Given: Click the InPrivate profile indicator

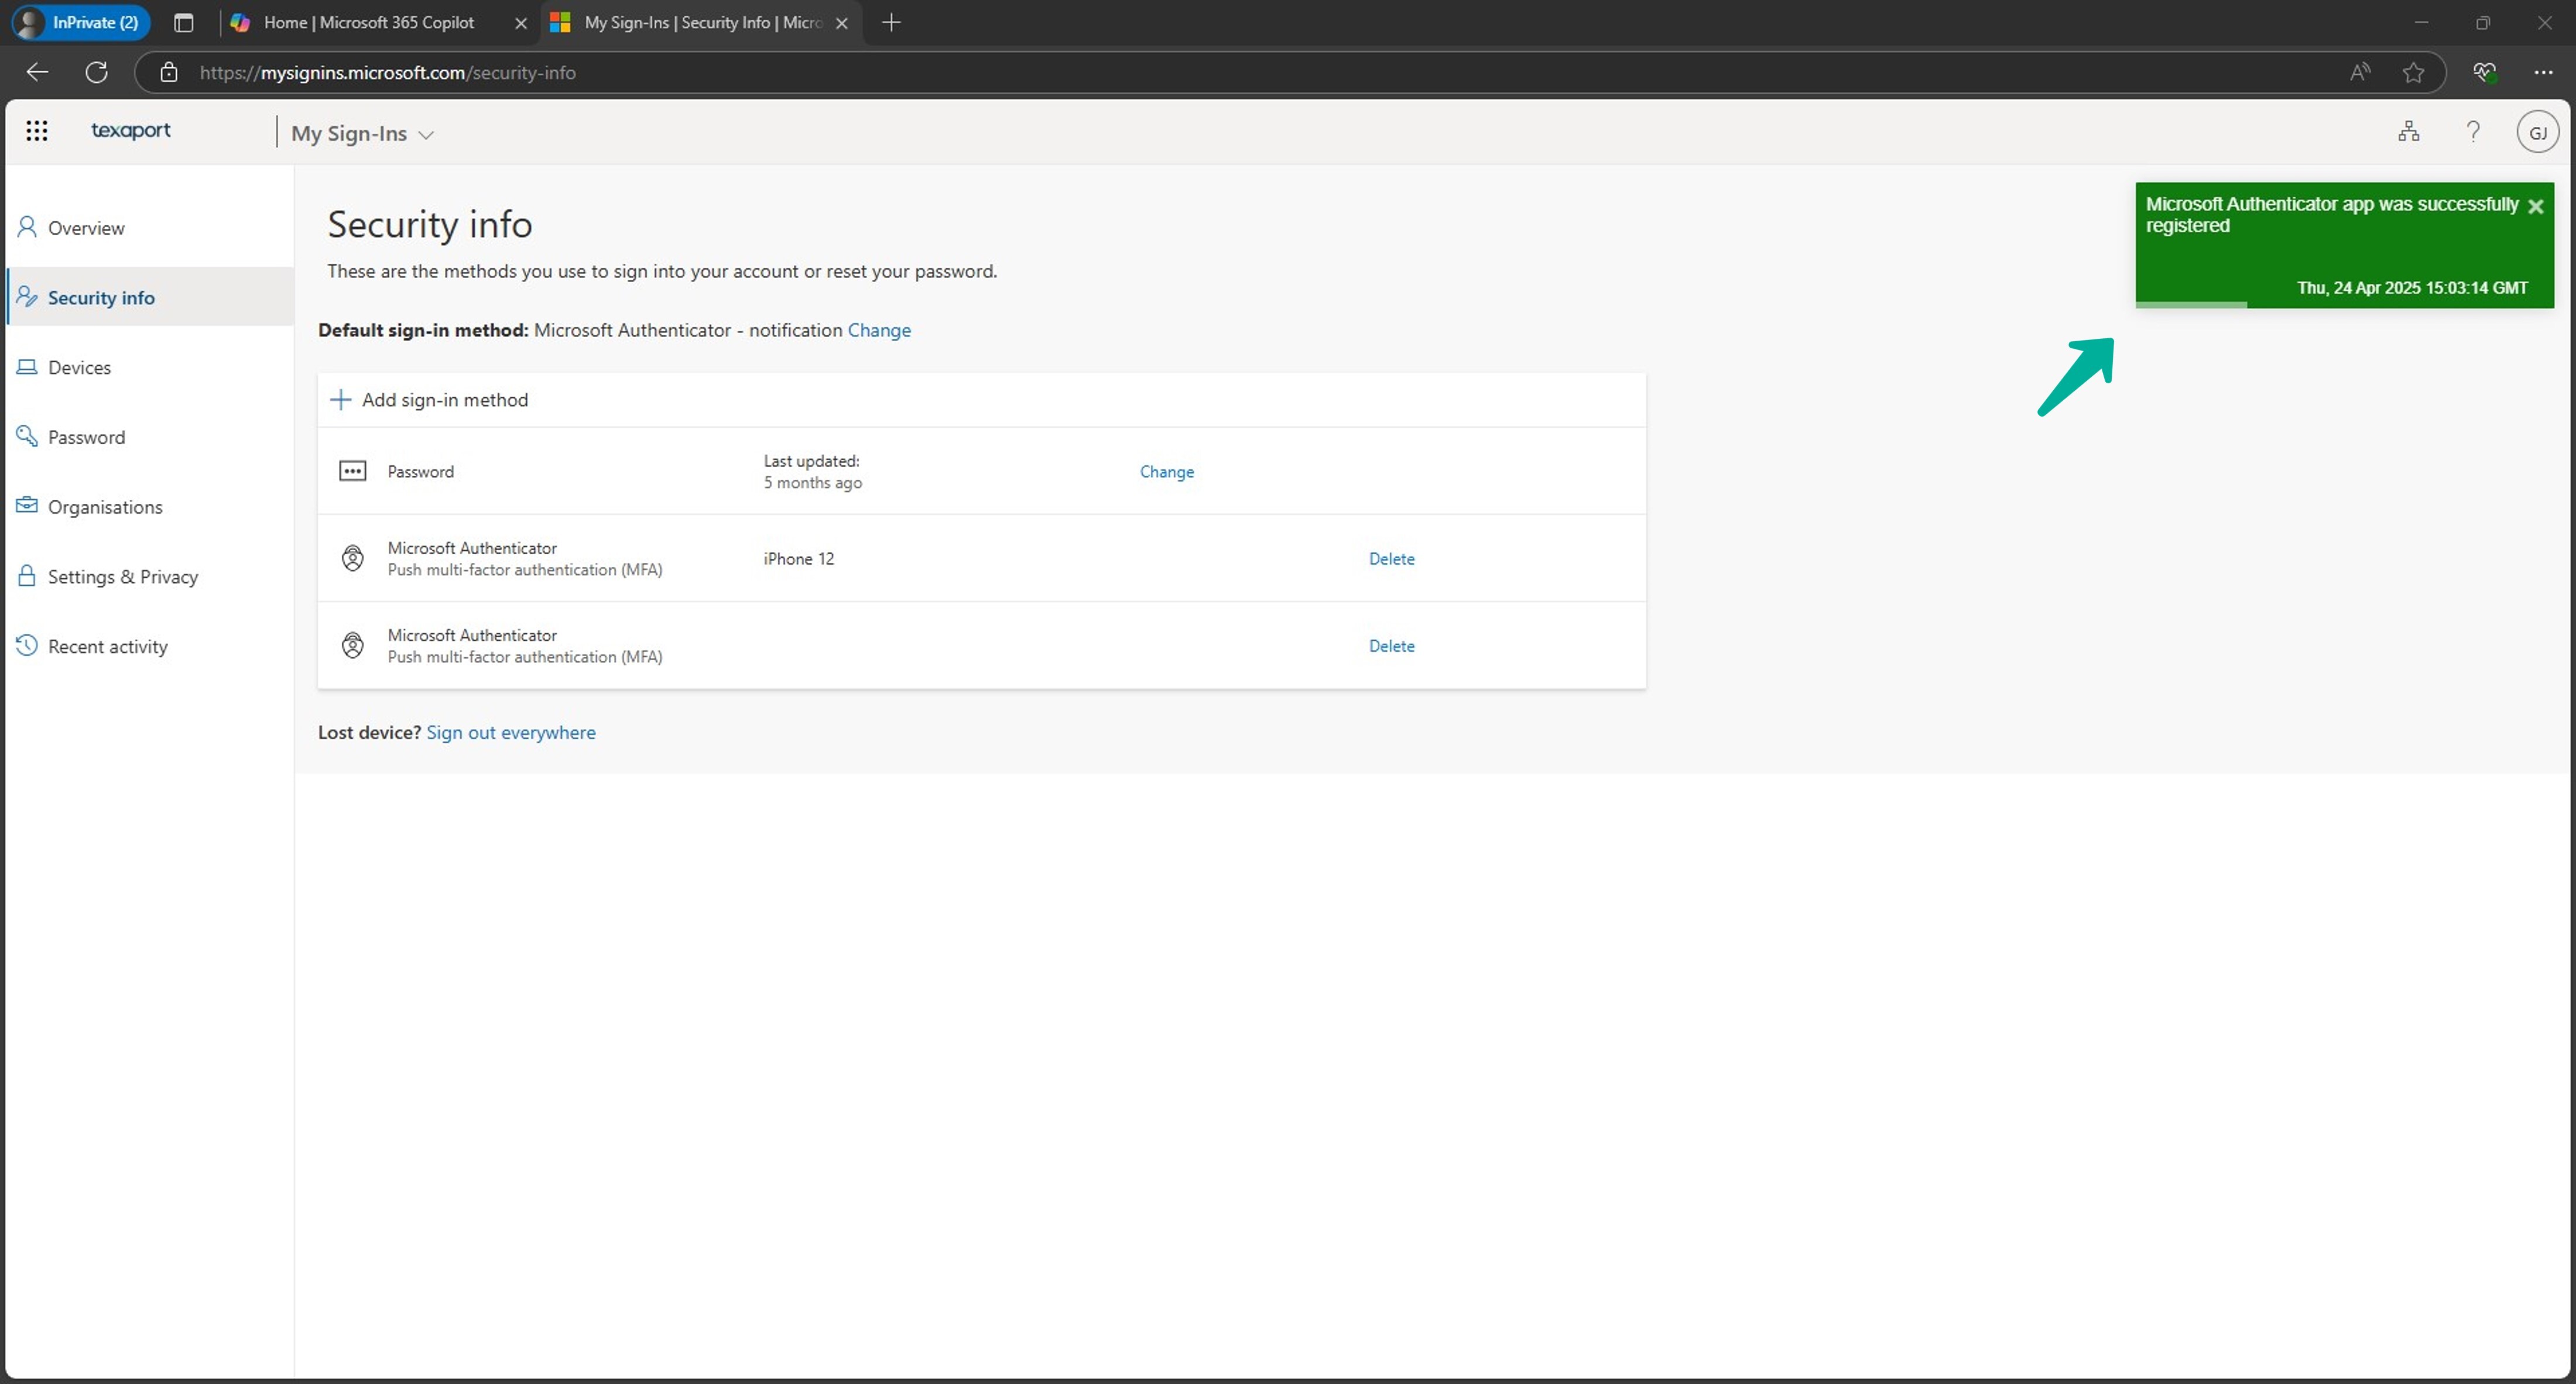Looking at the screenshot, I should 79,22.
